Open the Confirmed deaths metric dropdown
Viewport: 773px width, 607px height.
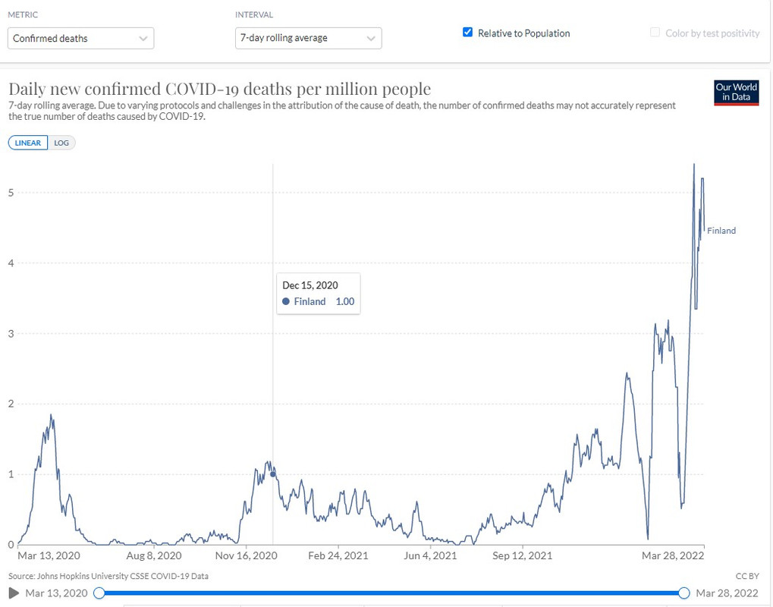click(80, 39)
